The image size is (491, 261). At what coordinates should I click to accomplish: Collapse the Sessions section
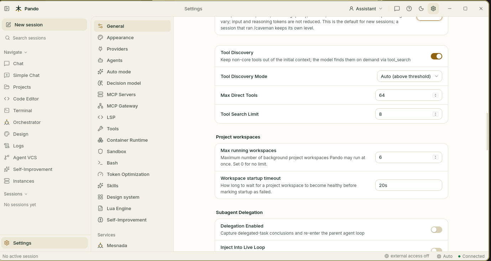(16, 194)
